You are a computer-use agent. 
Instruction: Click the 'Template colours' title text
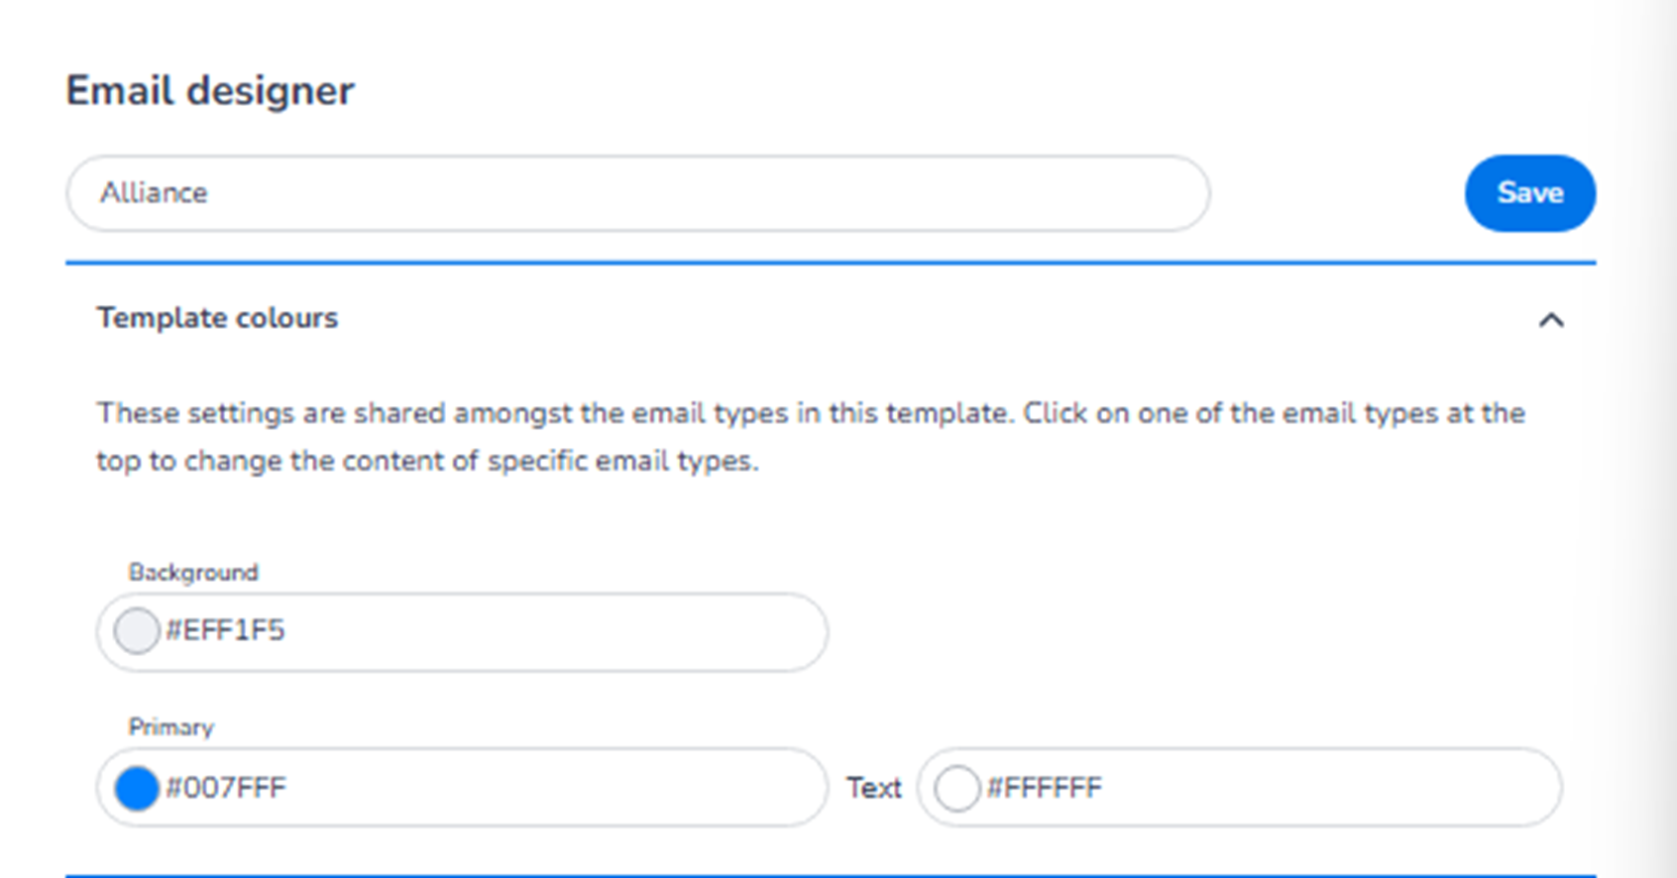pyautogui.click(x=217, y=318)
